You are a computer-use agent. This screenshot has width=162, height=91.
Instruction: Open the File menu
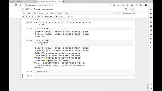(x=24, y=13)
